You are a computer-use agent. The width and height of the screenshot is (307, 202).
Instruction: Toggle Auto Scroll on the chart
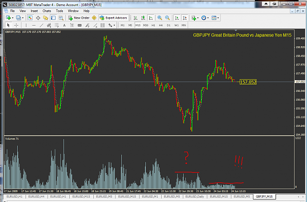tap(177, 18)
